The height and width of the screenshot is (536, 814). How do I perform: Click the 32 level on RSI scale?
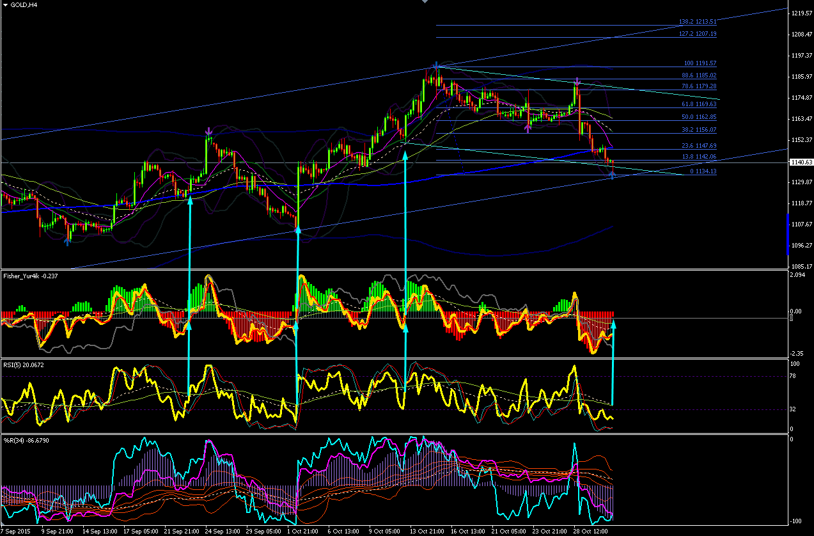click(x=794, y=409)
